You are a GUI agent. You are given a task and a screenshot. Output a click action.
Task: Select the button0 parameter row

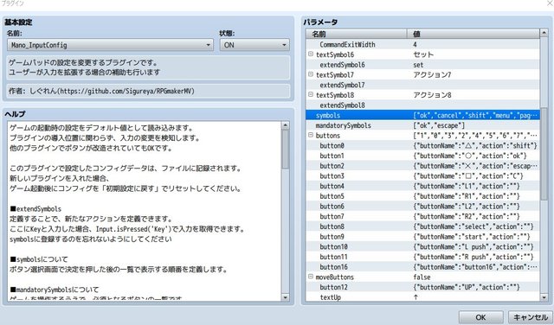(x=423, y=146)
